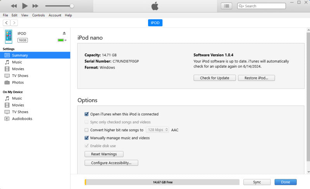Open the 128 kbps bitrate dropdown
310x189 pixels.
(157, 130)
